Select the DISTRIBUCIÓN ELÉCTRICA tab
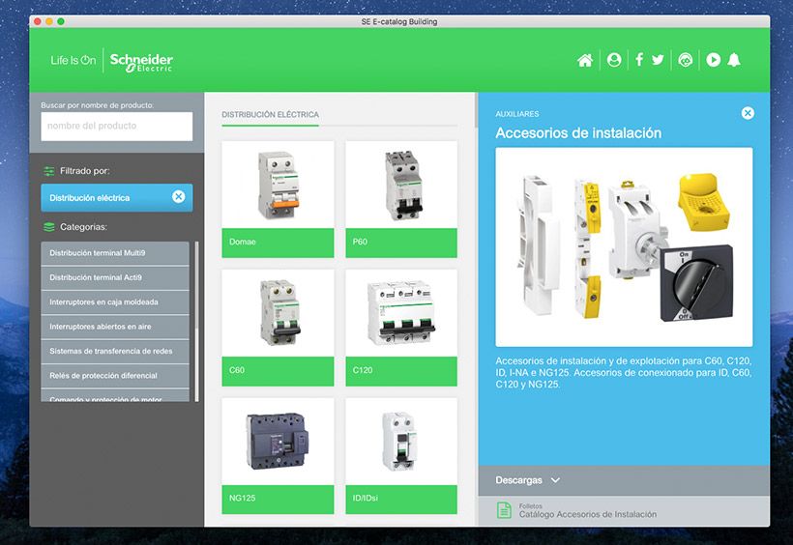The width and height of the screenshot is (793, 545). pos(270,115)
